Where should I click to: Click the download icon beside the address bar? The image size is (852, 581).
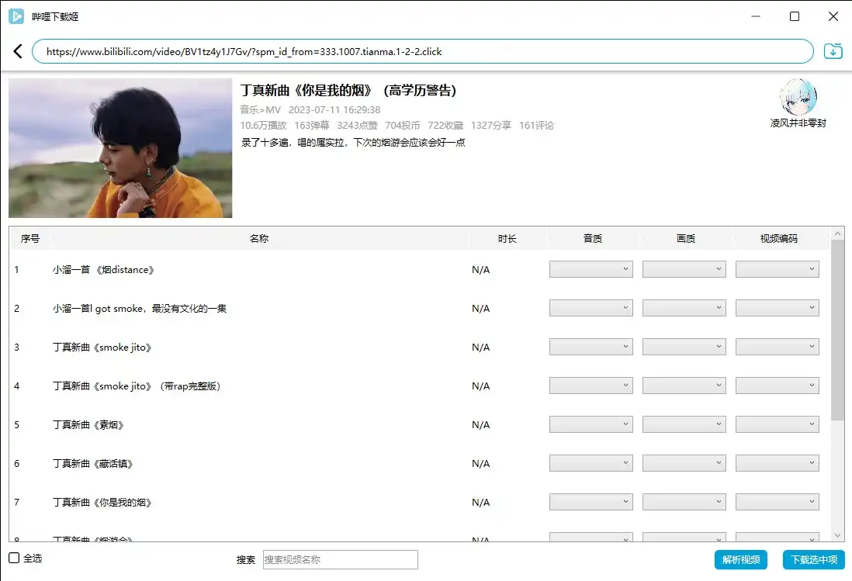[833, 51]
